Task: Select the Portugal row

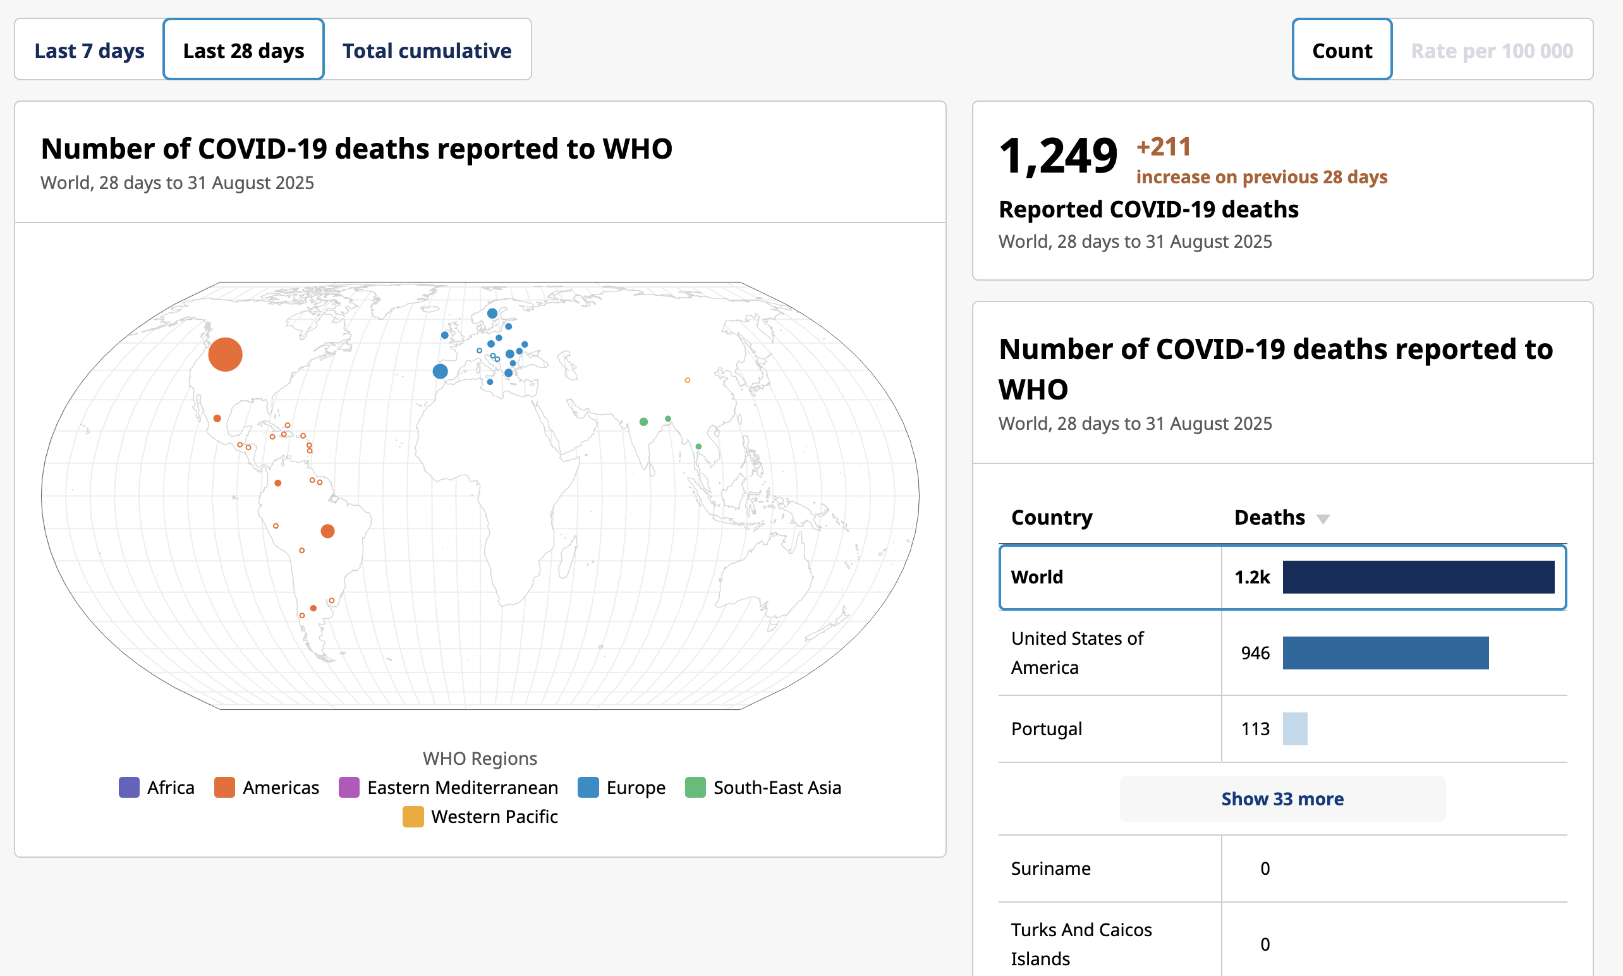Action: pos(1282,729)
